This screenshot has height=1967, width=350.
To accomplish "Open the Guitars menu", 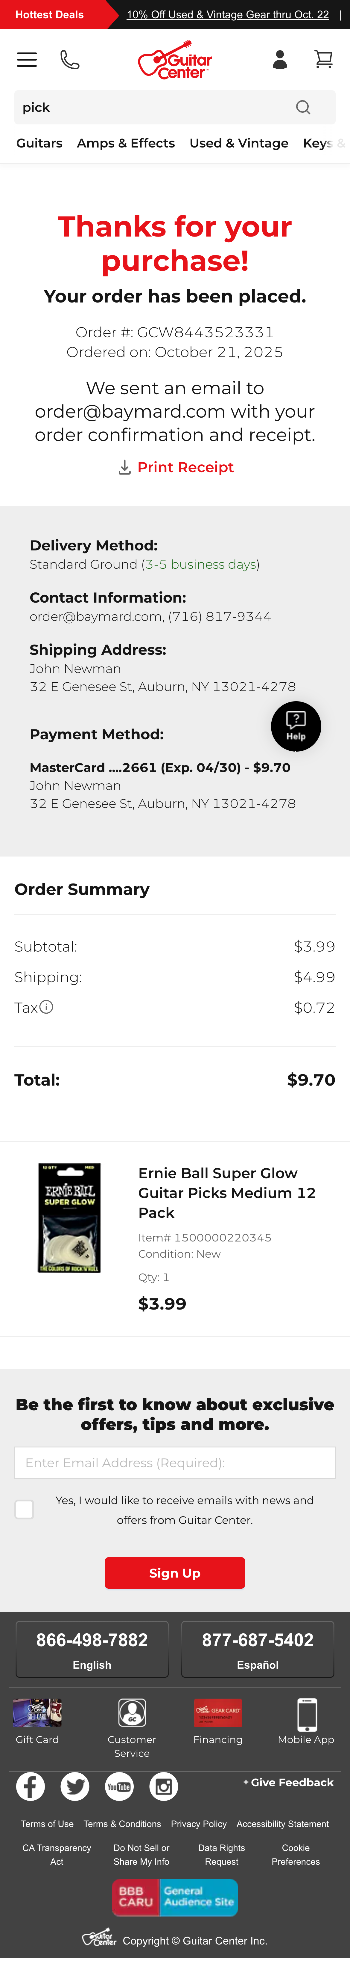I will click(x=39, y=143).
